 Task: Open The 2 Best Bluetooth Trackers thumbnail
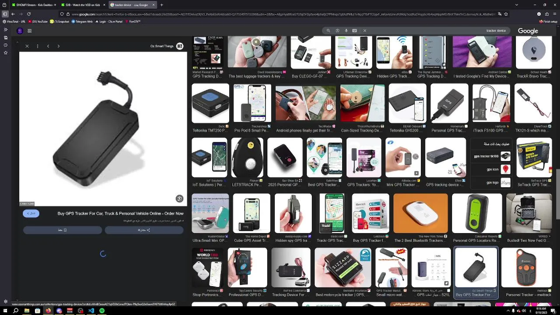point(420,213)
